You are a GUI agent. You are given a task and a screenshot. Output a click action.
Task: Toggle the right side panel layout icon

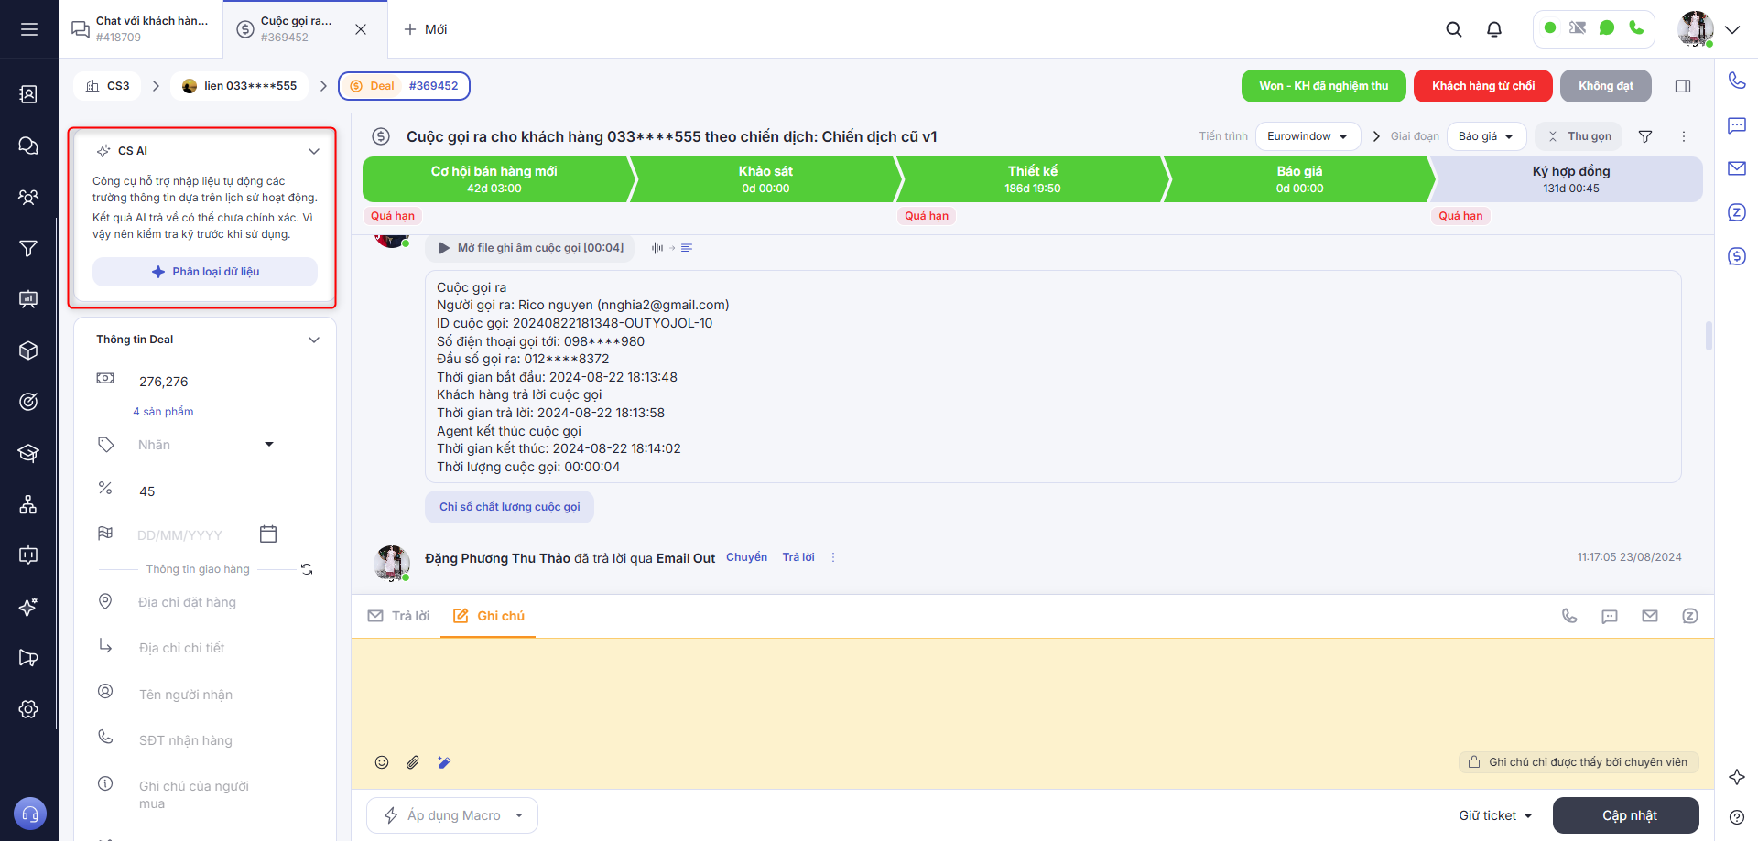1683,86
